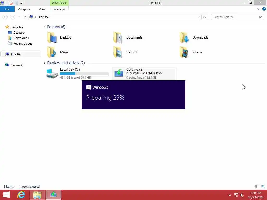The width and height of the screenshot is (267, 200).
Task: Click Local Disk (C:) usage bar
Action: tap(84, 73)
